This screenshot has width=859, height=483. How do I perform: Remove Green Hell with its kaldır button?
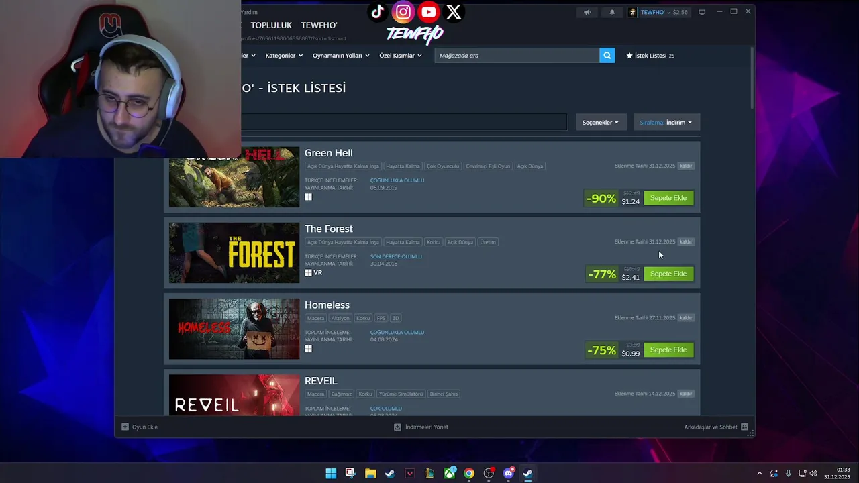[x=685, y=166]
